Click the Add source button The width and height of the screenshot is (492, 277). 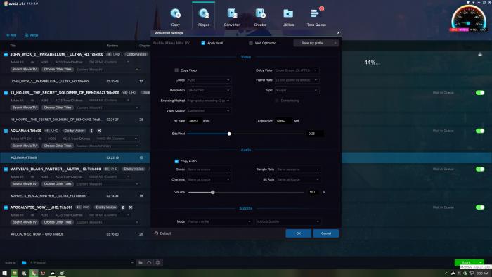coord(11,35)
